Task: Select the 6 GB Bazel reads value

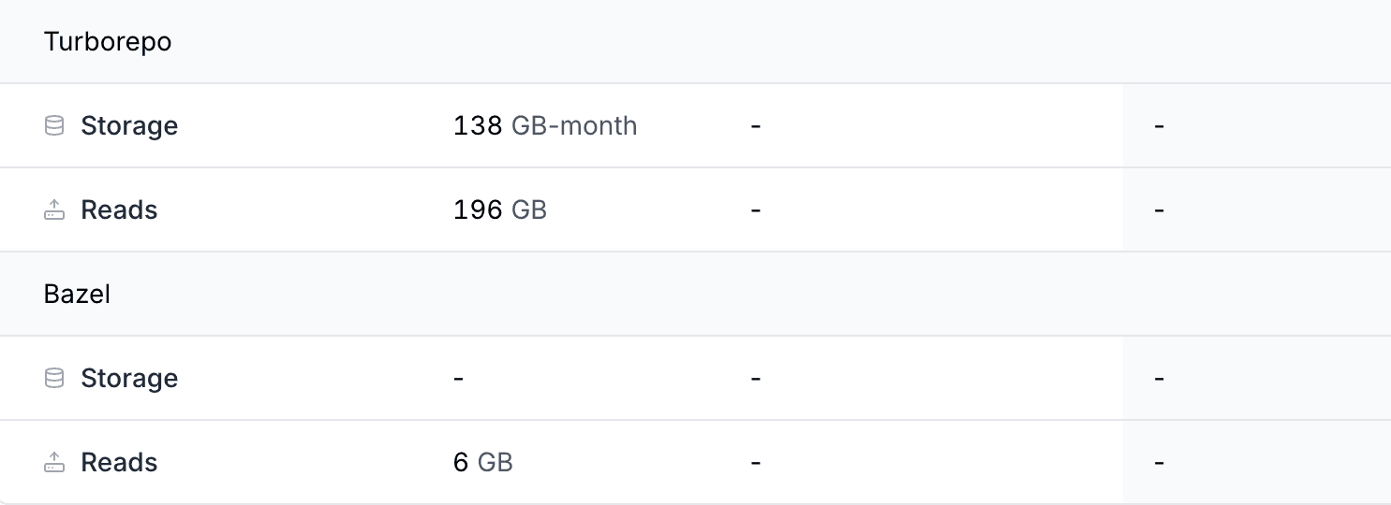Action: click(483, 462)
